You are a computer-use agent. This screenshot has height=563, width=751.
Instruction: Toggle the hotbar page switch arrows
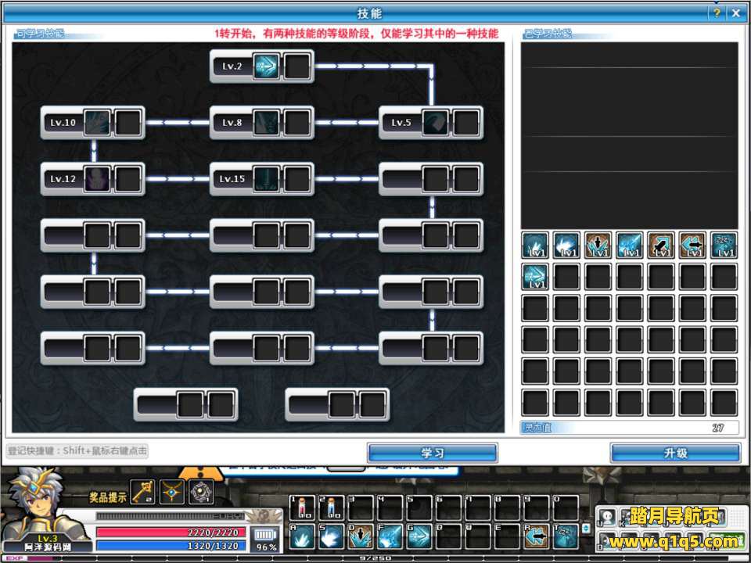[x=586, y=529]
